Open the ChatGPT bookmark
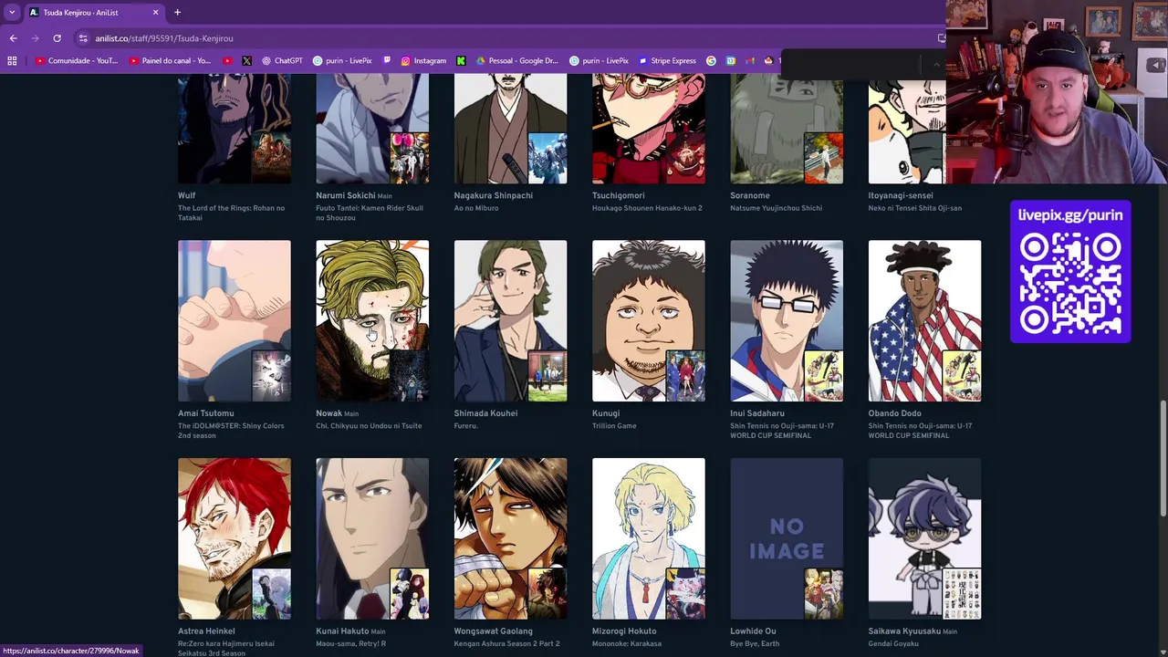The height and width of the screenshot is (657, 1168). click(282, 61)
